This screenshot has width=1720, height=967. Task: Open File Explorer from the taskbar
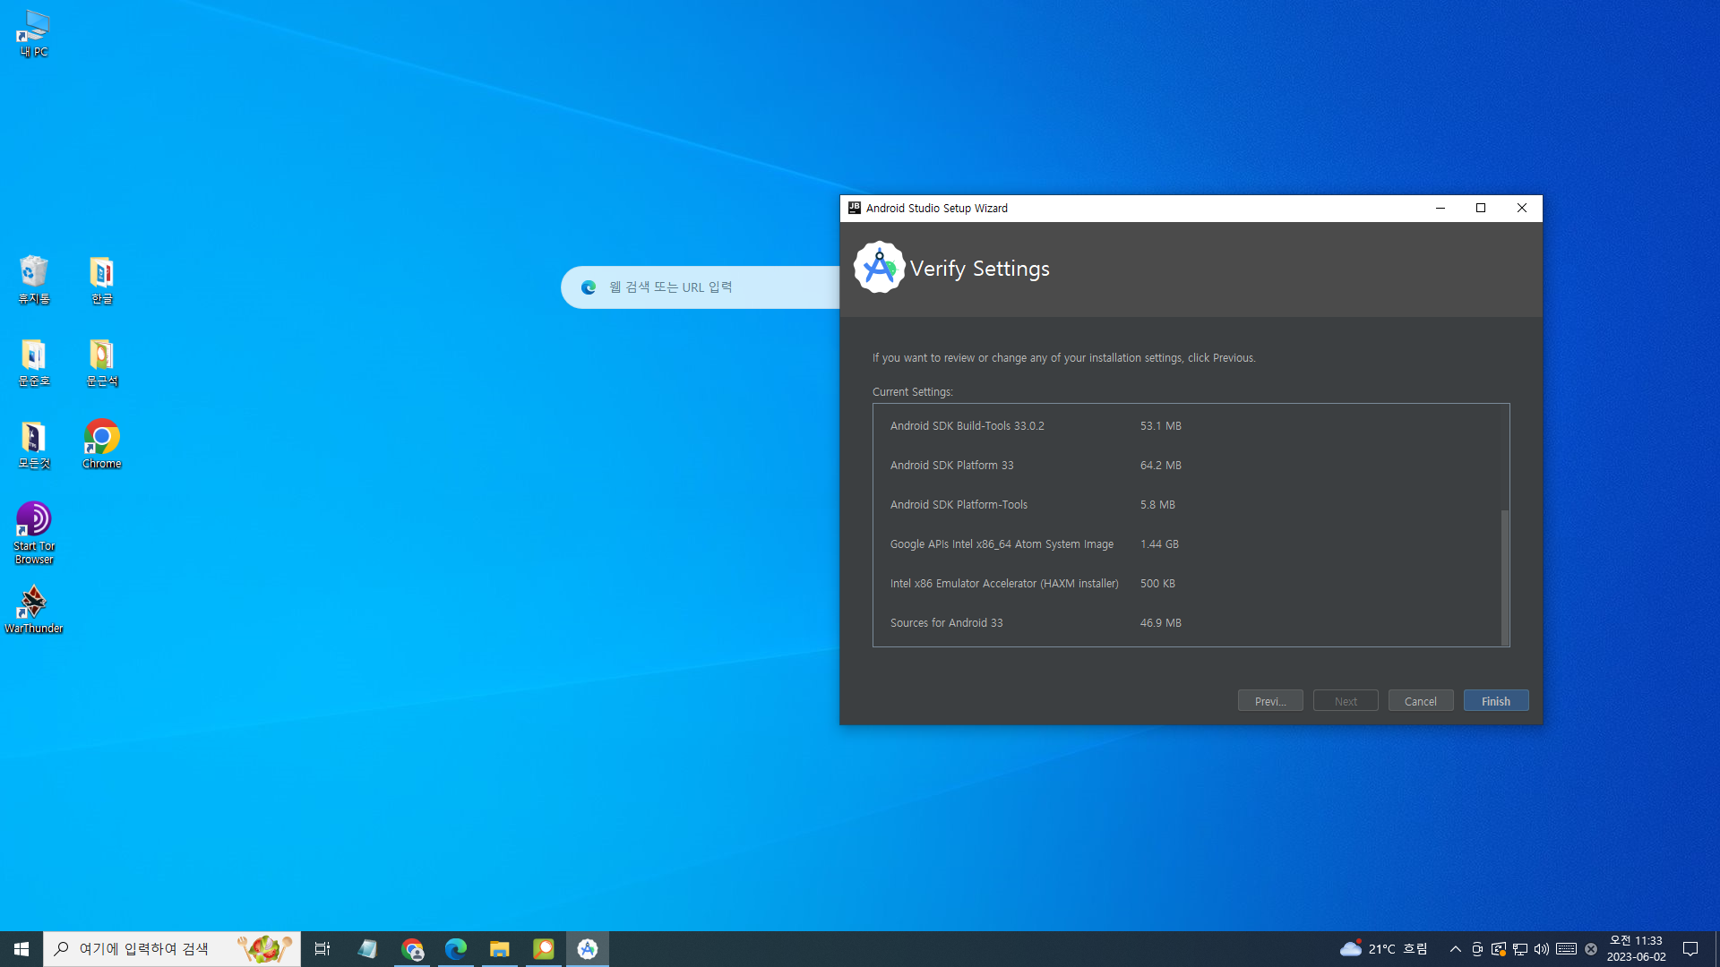(x=500, y=949)
